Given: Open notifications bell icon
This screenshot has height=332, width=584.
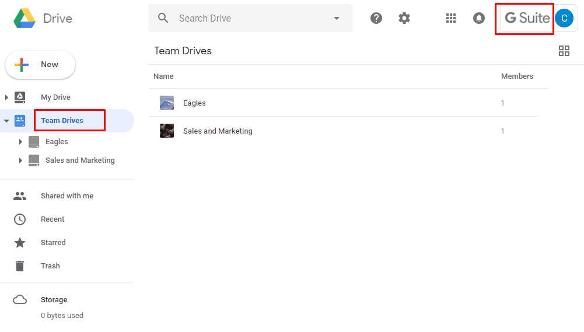Looking at the screenshot, I should (479, 18).
